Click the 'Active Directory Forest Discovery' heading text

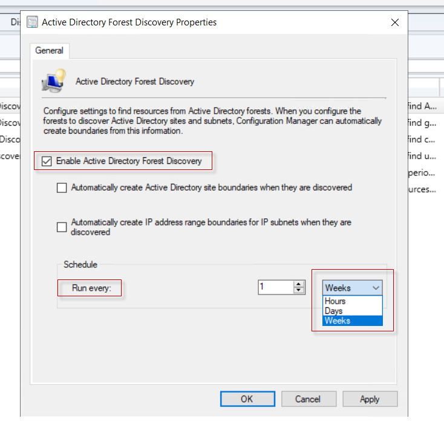pos(135,82)
